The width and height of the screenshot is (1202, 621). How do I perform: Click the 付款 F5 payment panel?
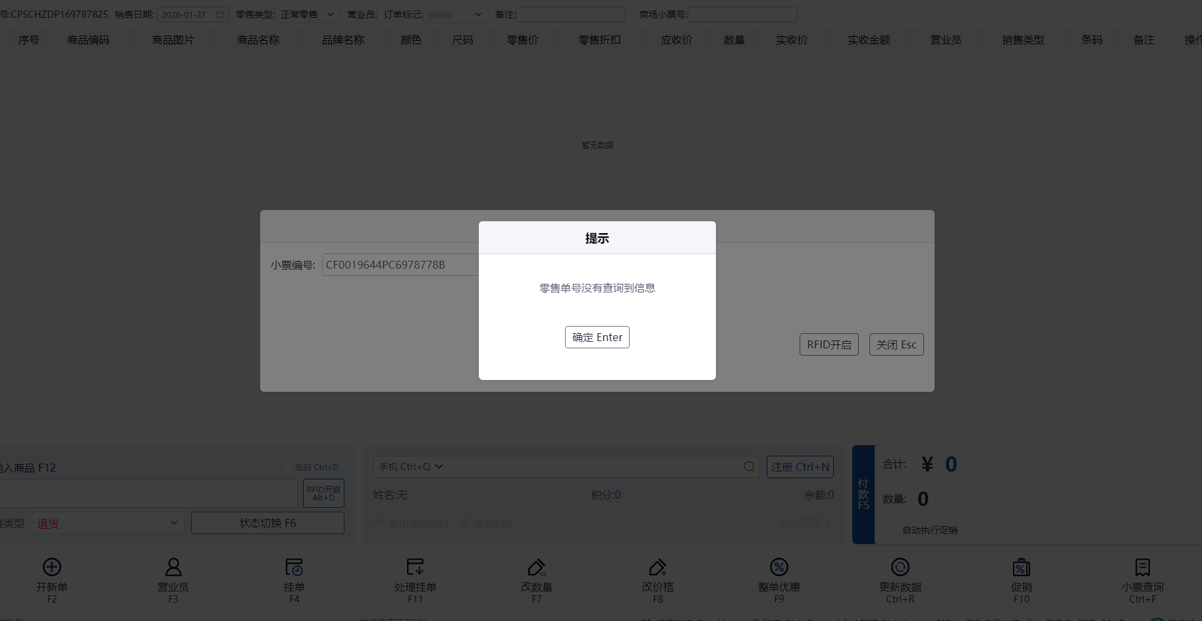click(x=863, y=495)
